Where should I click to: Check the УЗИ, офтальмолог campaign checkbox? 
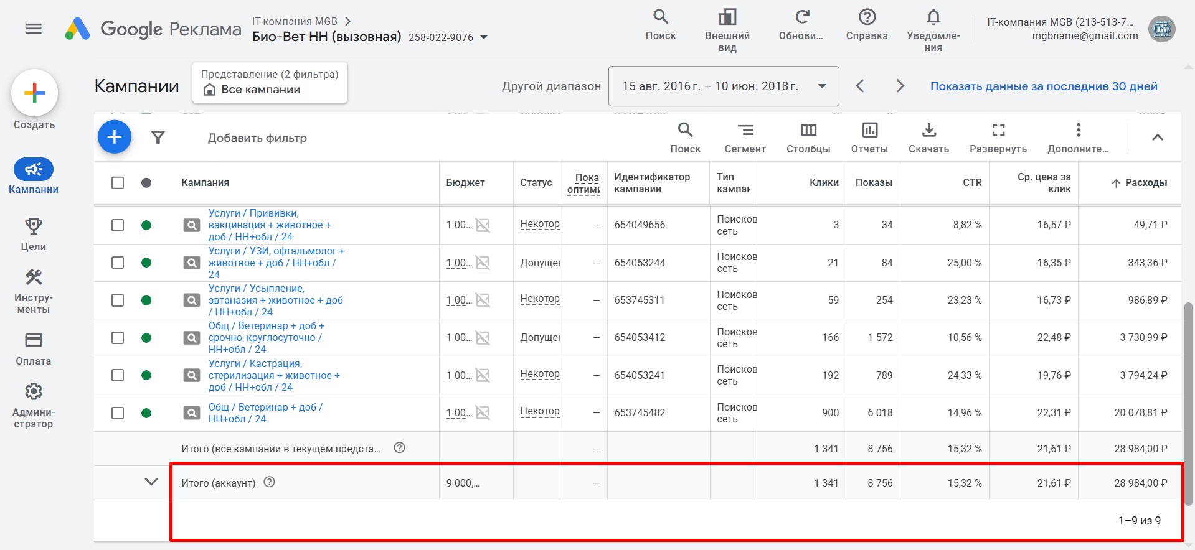pyautogui.click(x=118, y=263)
